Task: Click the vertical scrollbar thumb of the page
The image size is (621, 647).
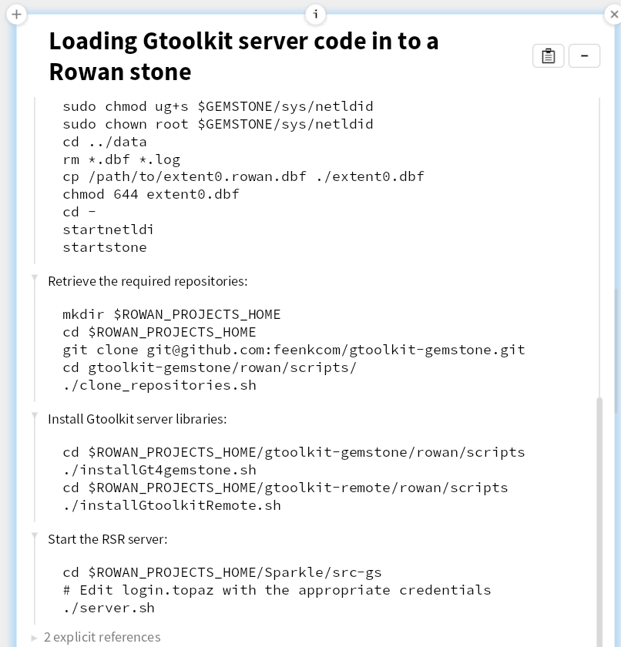Action: pos(599,522)
